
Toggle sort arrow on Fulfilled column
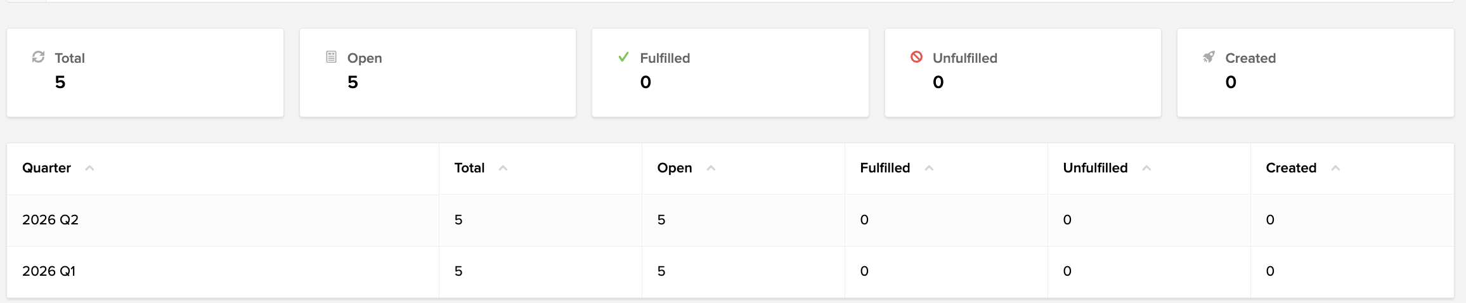[929, 168]
